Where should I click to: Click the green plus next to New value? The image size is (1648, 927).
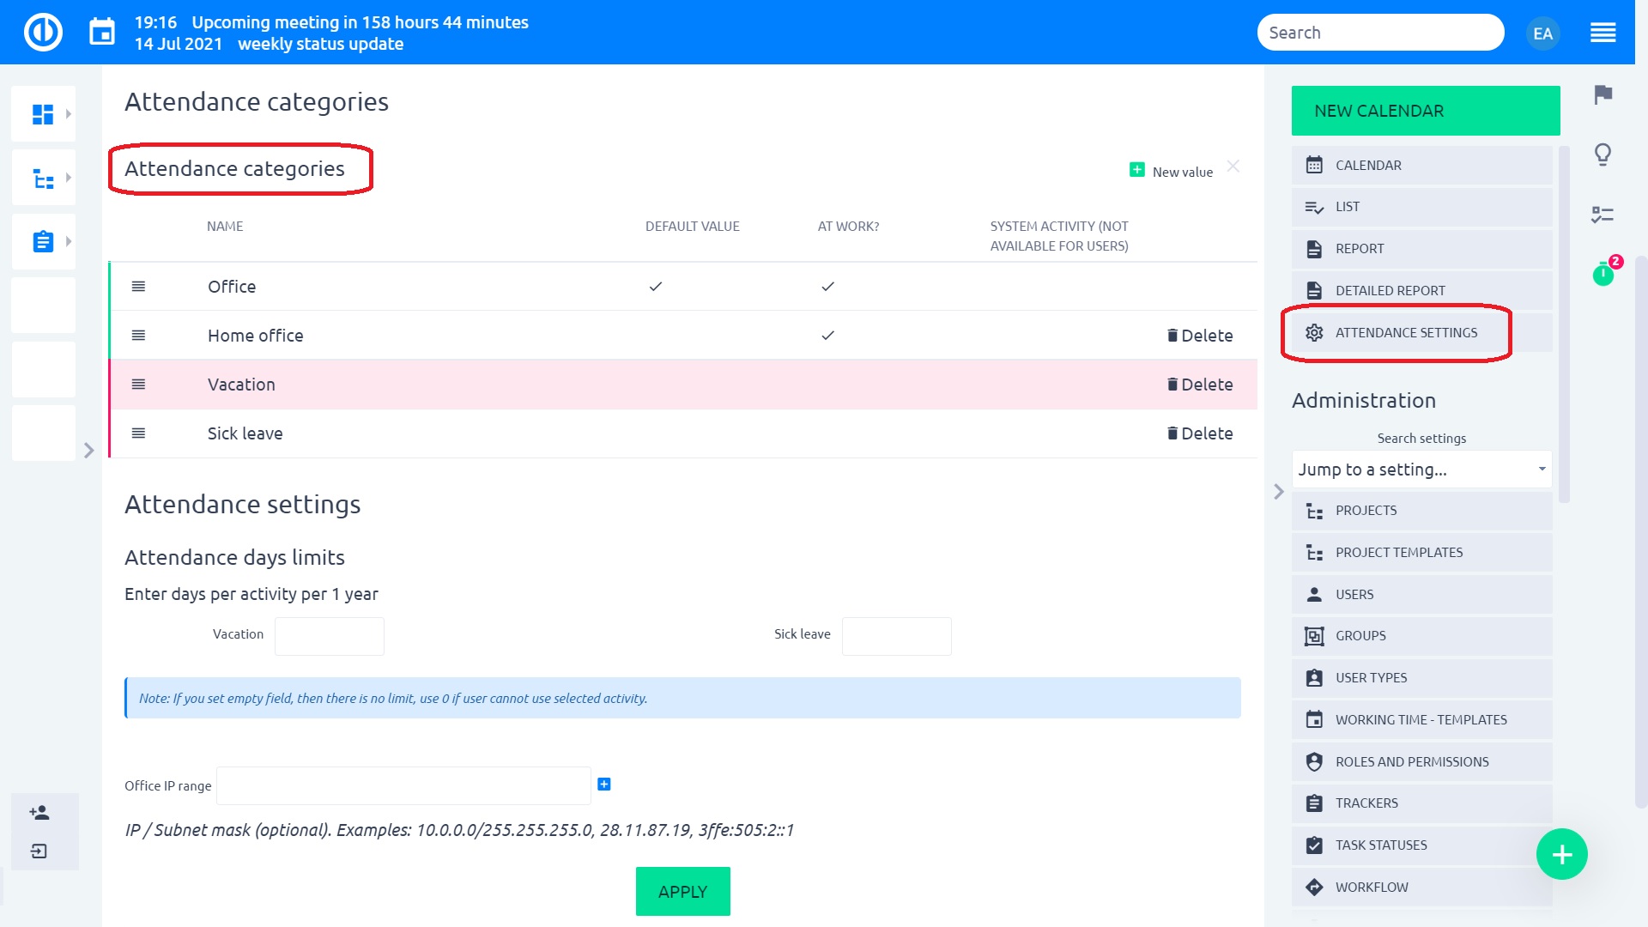1136,170
